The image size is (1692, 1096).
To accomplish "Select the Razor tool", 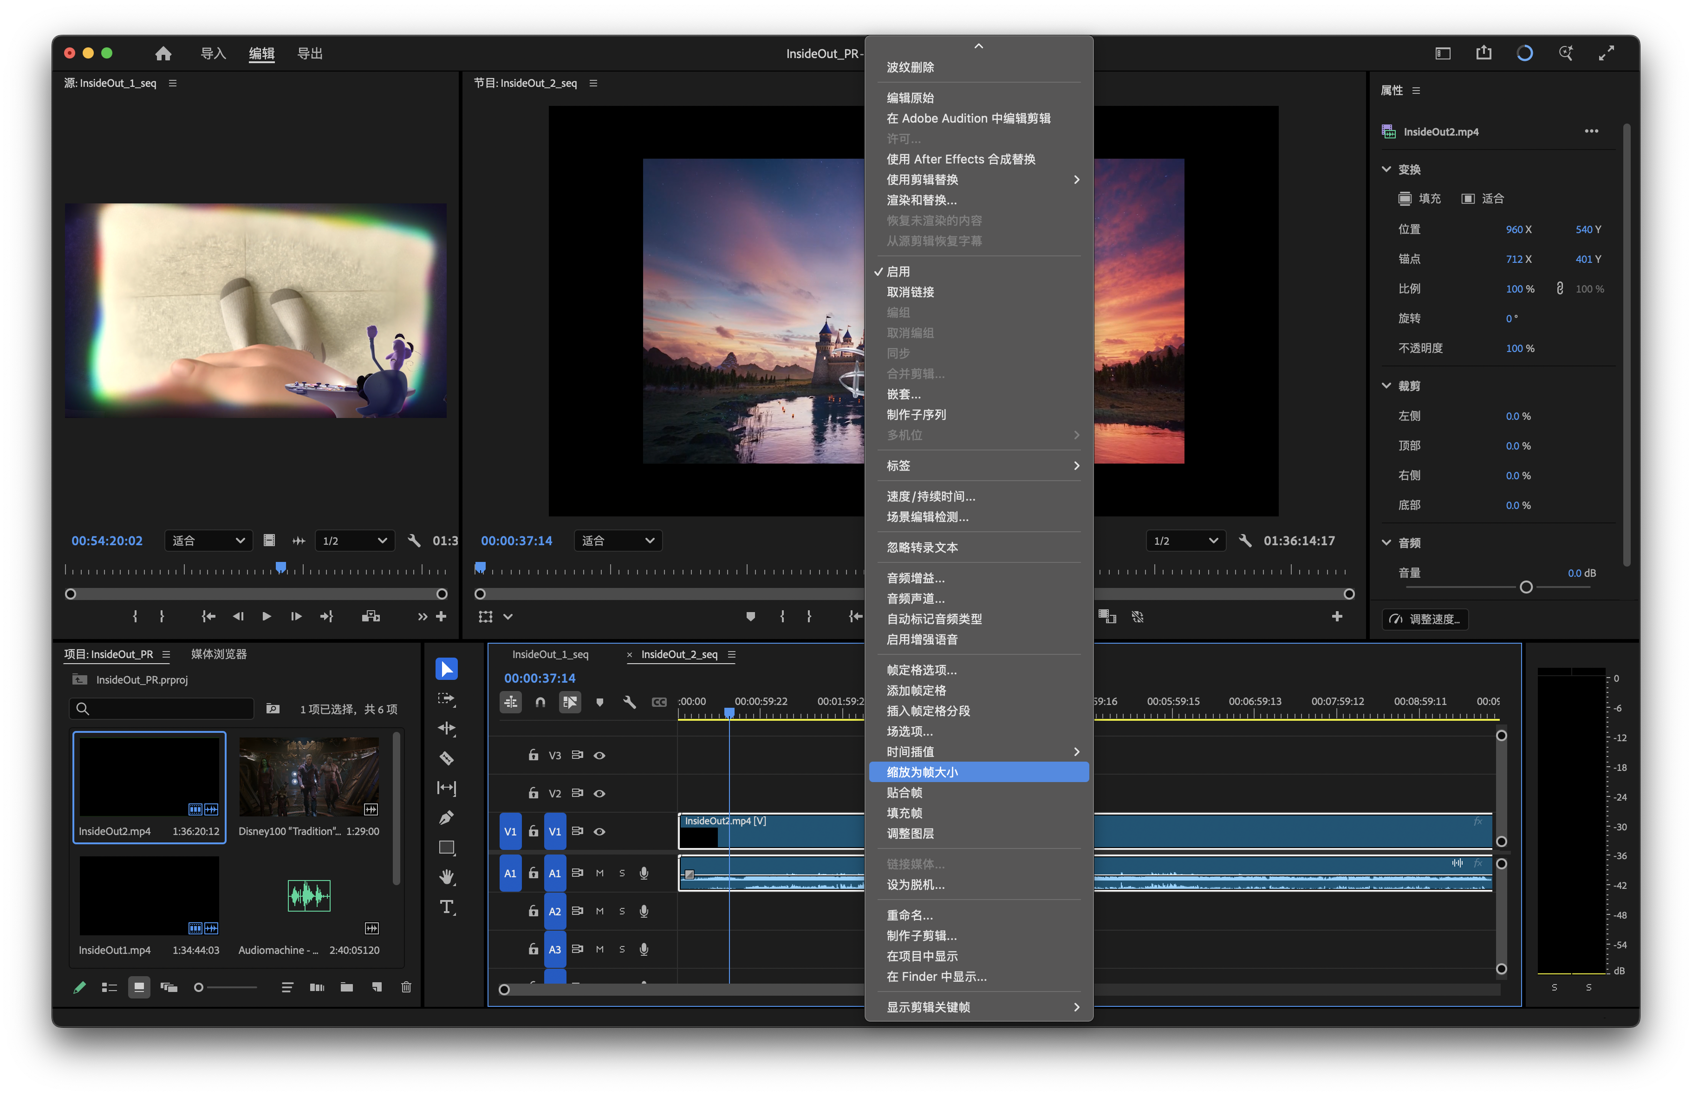I will click(447, 758).
